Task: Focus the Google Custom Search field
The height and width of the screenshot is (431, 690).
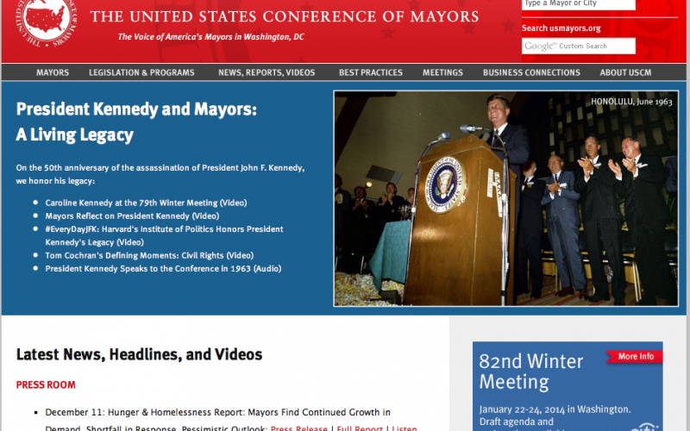Action: tap(578, 46)
